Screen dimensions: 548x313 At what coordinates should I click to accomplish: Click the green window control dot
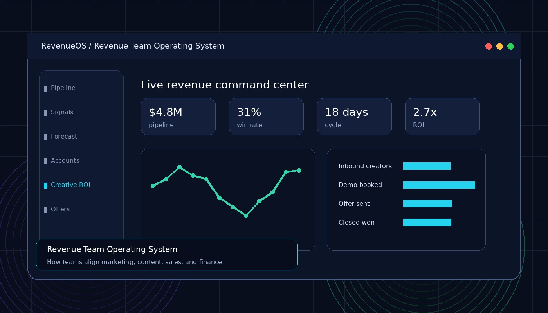510,47
